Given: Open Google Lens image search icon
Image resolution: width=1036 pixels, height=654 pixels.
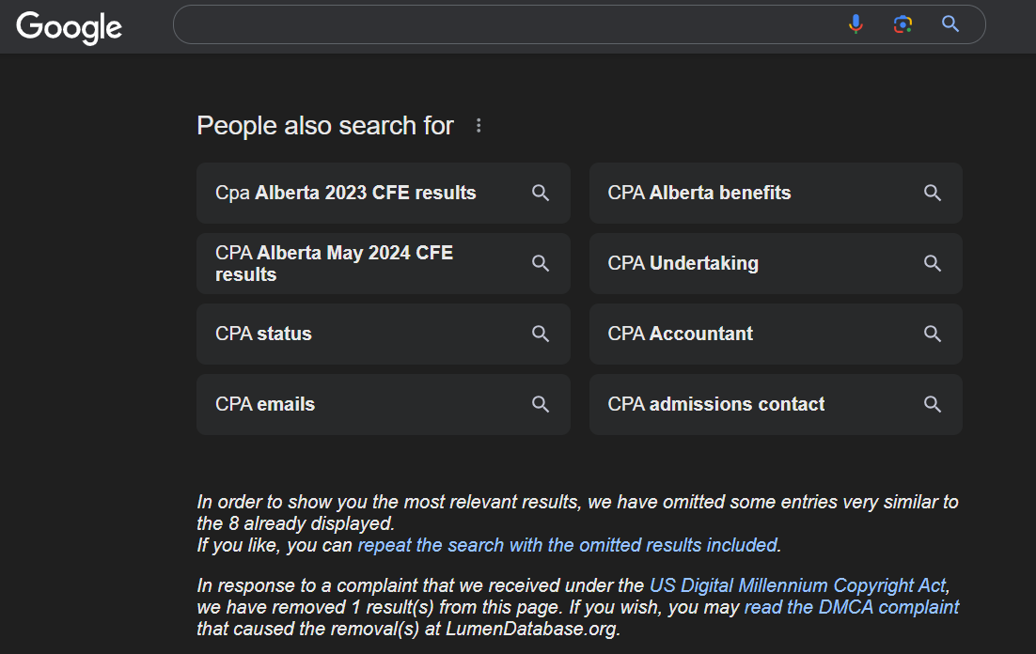Looking at the screenshot, I should point(903,24).
